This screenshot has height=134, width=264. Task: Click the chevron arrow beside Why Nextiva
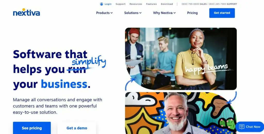pyautogui.click(x=175, y=13)
